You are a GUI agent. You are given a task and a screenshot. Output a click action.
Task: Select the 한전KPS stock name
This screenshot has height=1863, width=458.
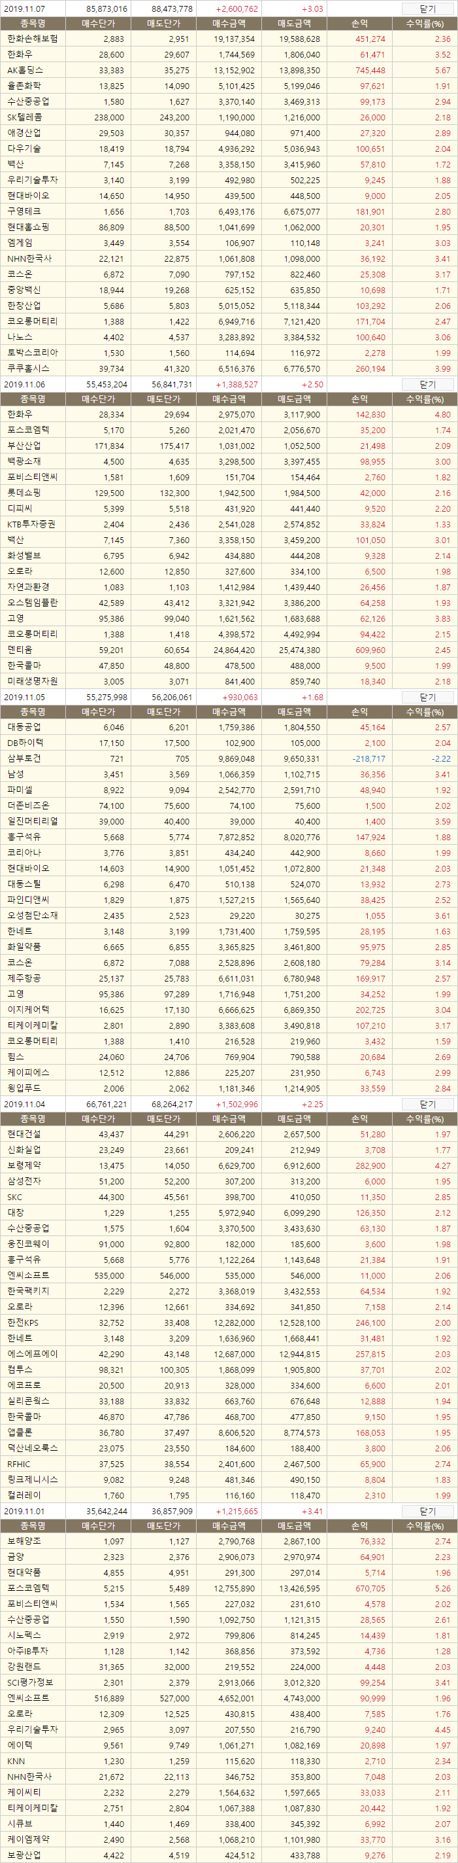23,1322
